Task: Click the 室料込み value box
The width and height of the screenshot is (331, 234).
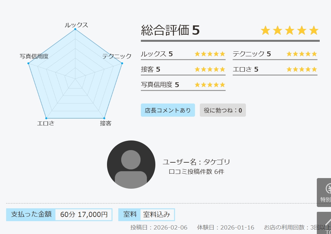Action: [x=157, y=214]
